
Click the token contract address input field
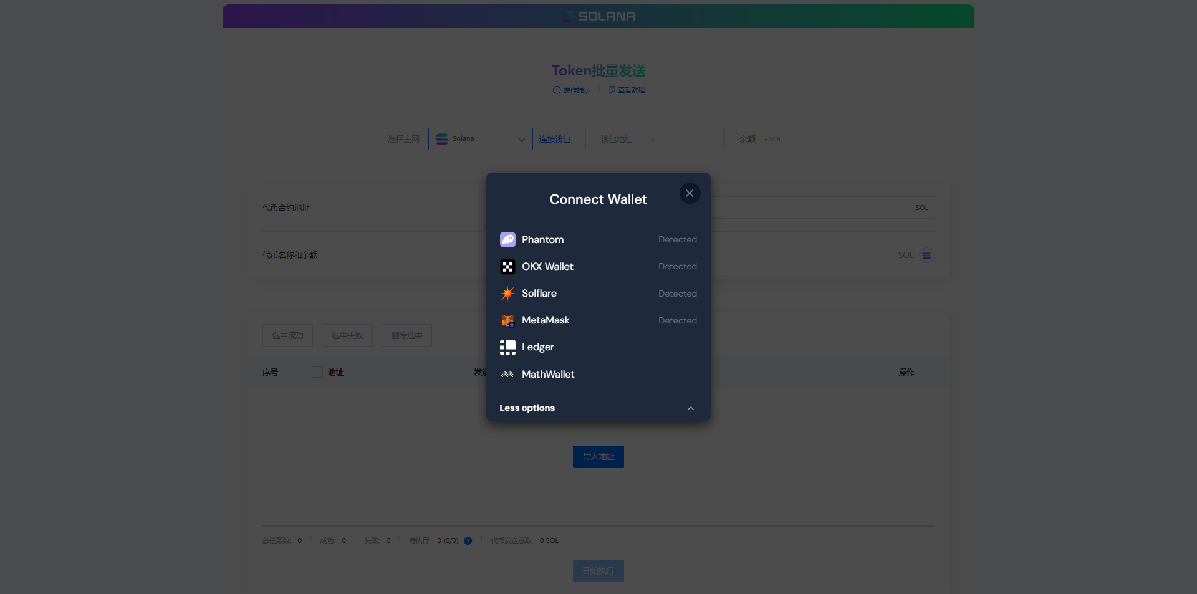[x=822, y=208]
